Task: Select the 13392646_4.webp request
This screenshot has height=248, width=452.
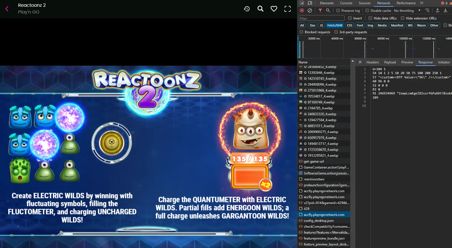Action: tap(324, 73)
